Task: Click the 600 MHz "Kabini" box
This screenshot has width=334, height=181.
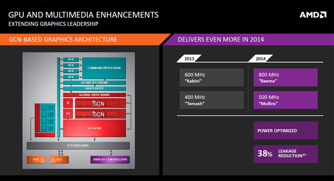Action: click(x=211, y=78)
